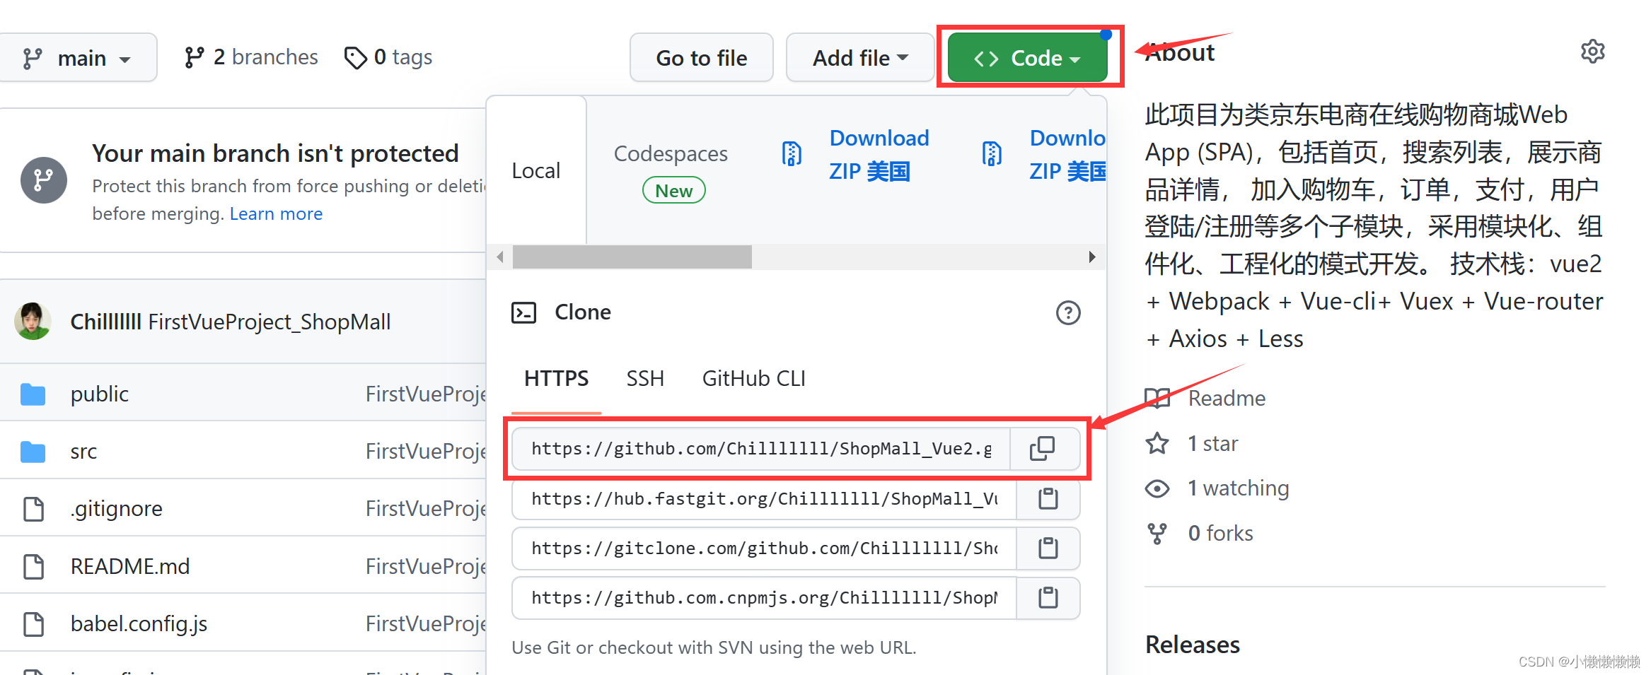Click the horizontal scrollbar right arrow
The width and height of the screenshot is (1651, 675).
click(x=1092, y=257)
